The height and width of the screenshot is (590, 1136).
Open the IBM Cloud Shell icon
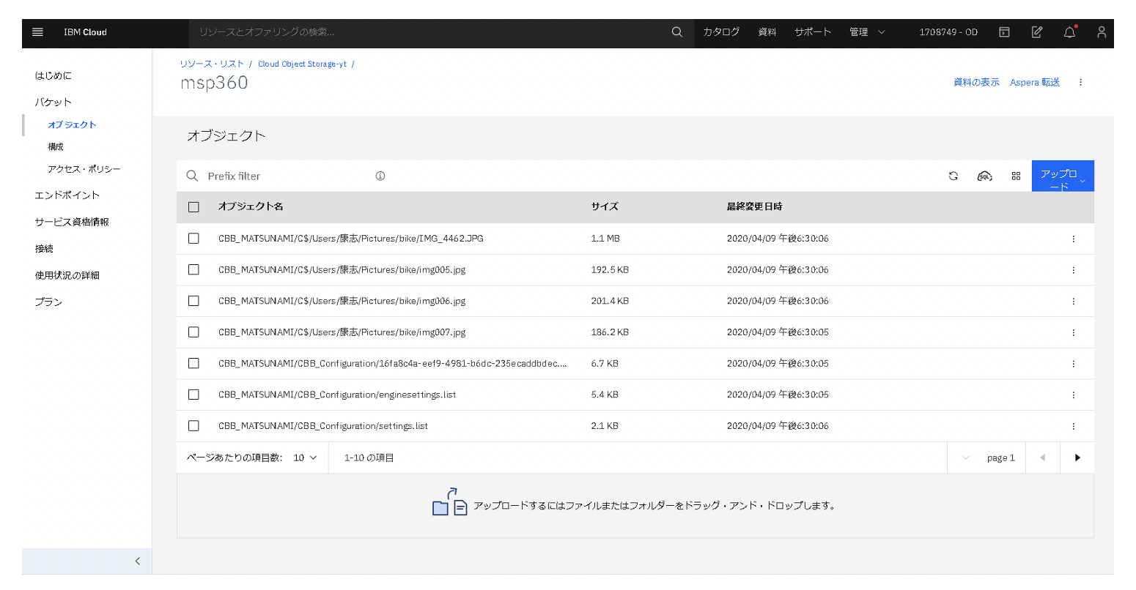click(x=1004, y=32)
